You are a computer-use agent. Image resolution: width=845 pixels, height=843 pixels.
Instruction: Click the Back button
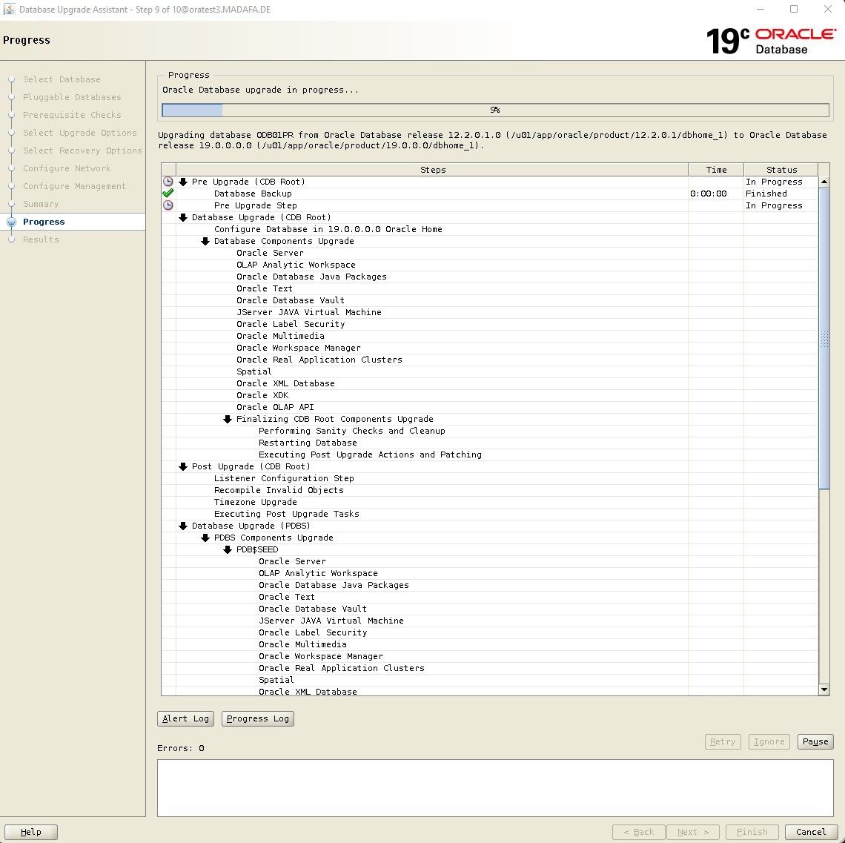coord(639,832)
